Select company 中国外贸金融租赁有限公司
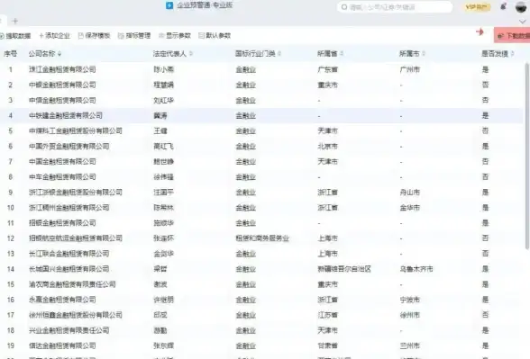 (69, 146)
